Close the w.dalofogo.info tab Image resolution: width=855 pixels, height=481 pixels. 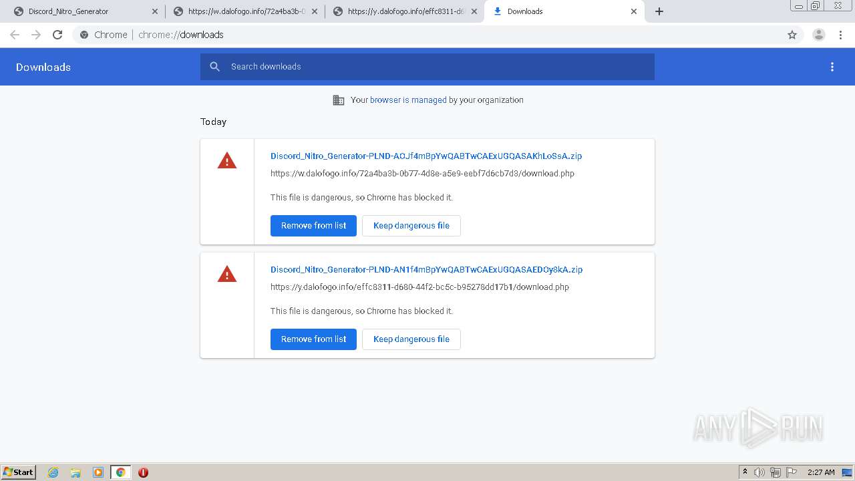[x=315, y=11]
